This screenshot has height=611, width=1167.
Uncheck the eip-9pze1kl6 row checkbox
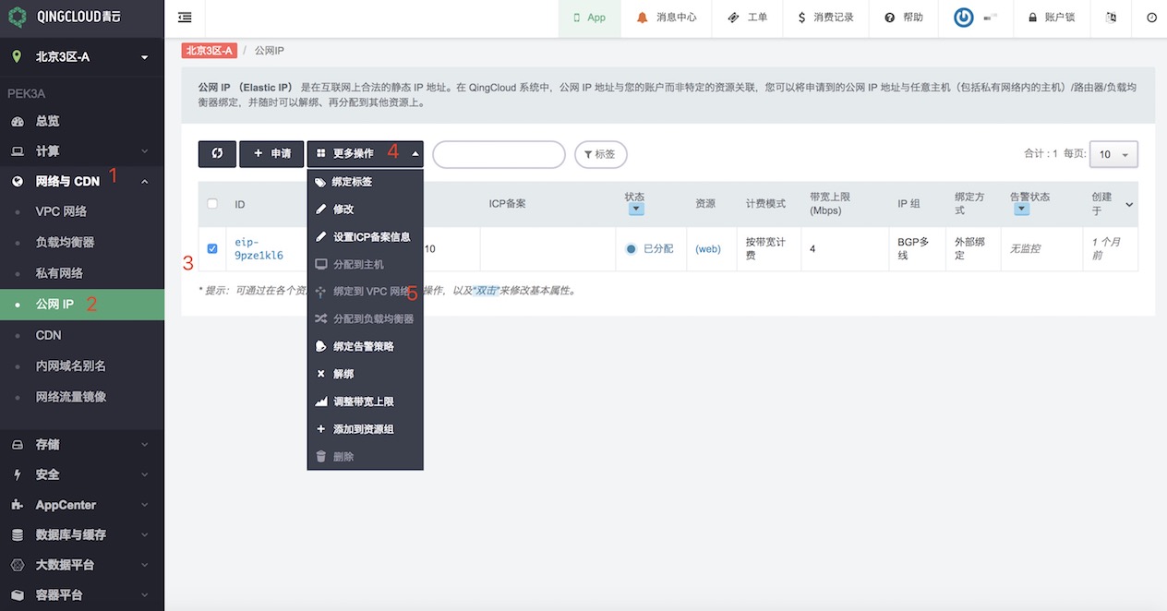pyautogui.click(x=212, y=248)
